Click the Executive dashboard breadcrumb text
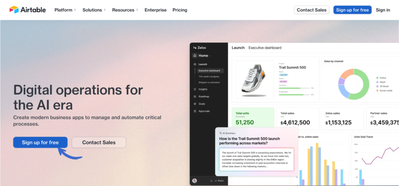 [265, 47]
